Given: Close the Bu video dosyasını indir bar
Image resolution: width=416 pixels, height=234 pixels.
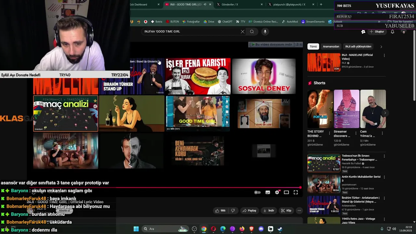Looking at the screenshot, I should (x=301, y=45).
